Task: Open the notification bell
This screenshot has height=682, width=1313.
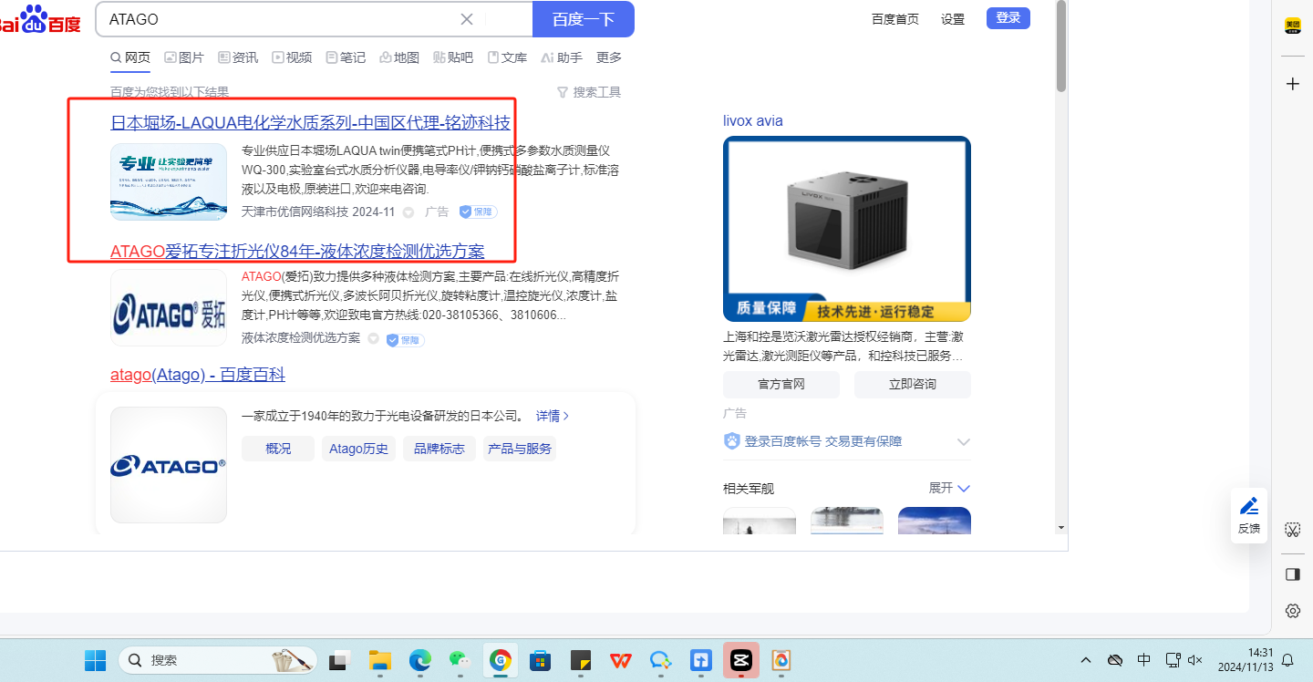Action: point(1287,660)
